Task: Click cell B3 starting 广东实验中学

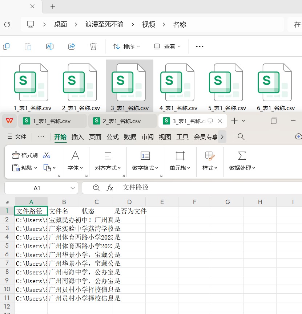Action: (64, 228)
